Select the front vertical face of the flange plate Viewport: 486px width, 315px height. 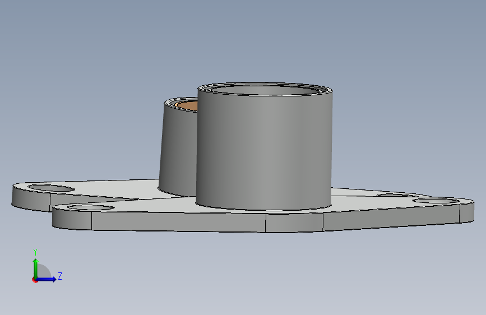178,221
